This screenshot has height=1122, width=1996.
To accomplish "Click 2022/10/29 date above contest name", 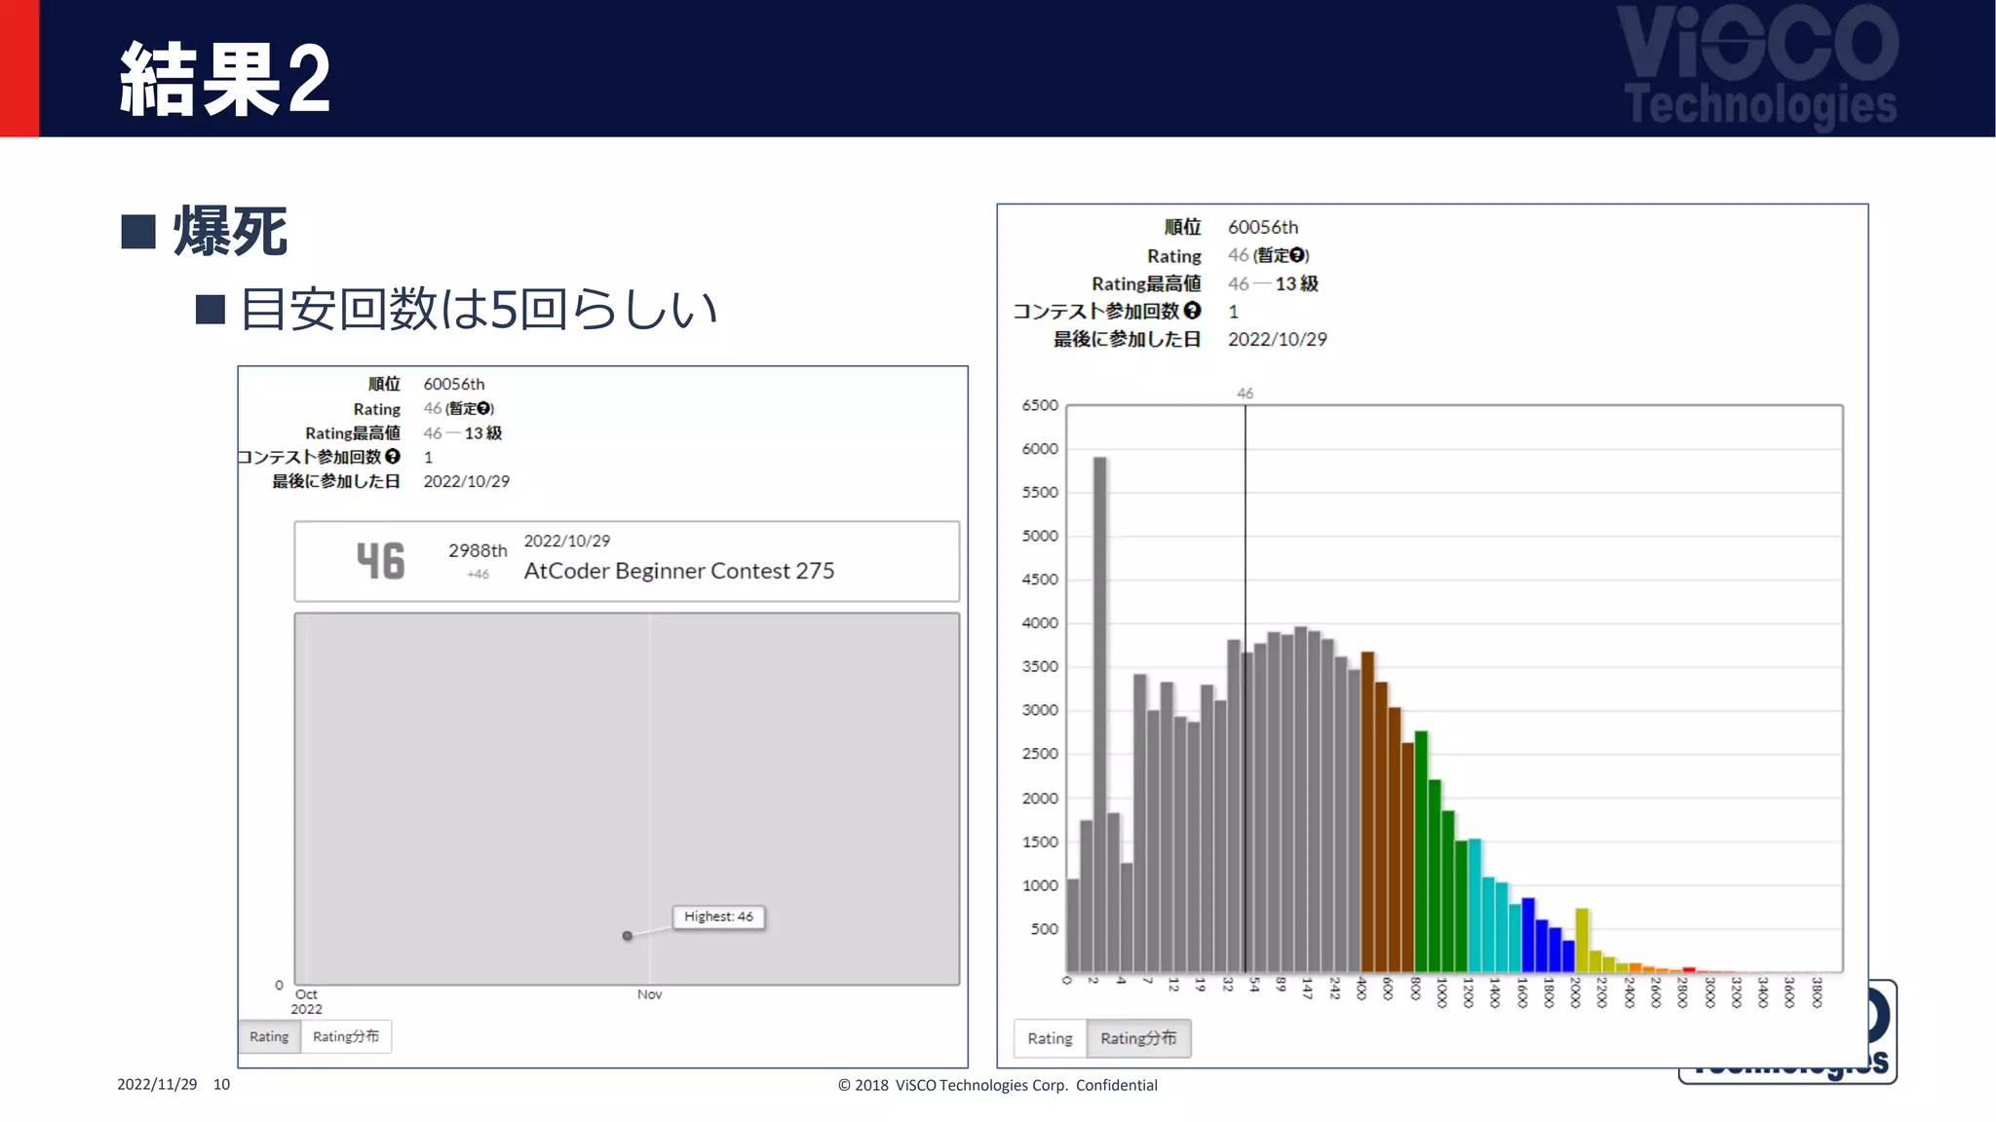I will click(x=567, y=541).
